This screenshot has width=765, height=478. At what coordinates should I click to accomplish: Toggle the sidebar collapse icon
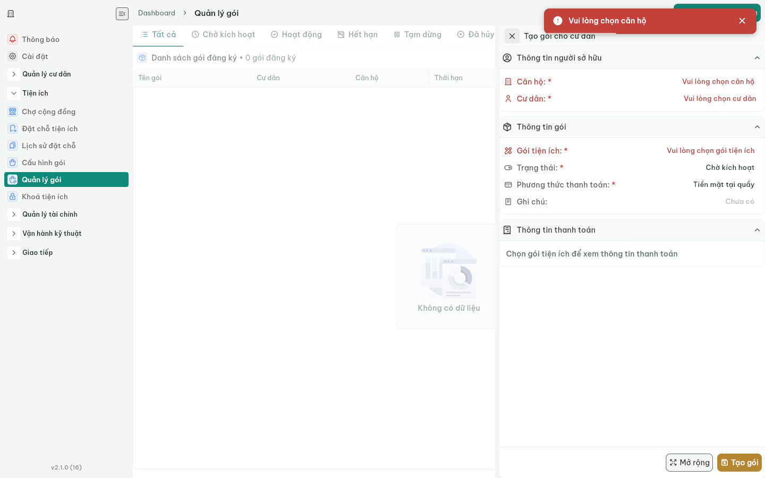(122, 14)
